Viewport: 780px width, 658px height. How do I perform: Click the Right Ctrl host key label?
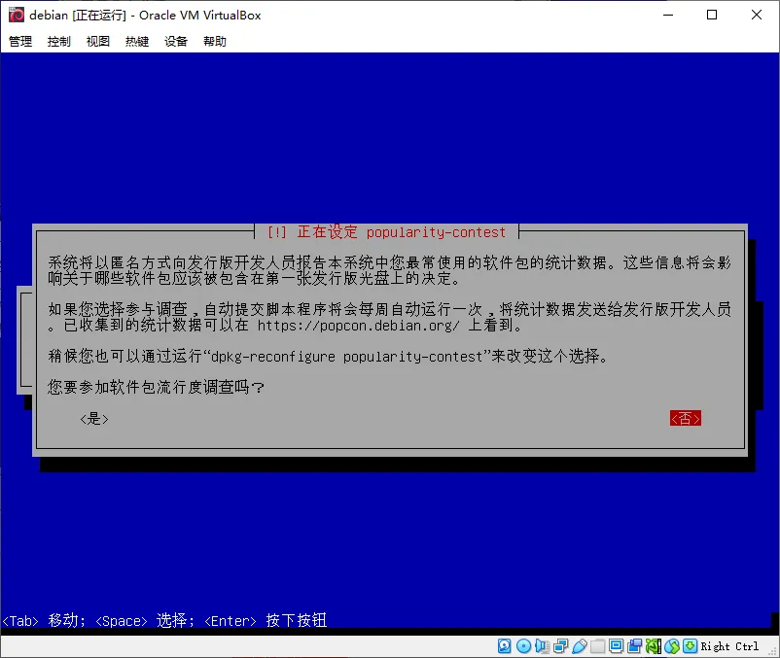729,646
